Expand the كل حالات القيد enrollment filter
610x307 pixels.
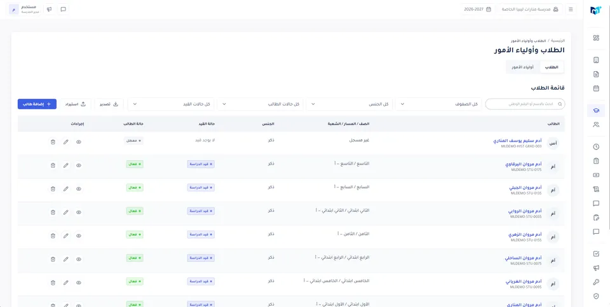171,104
